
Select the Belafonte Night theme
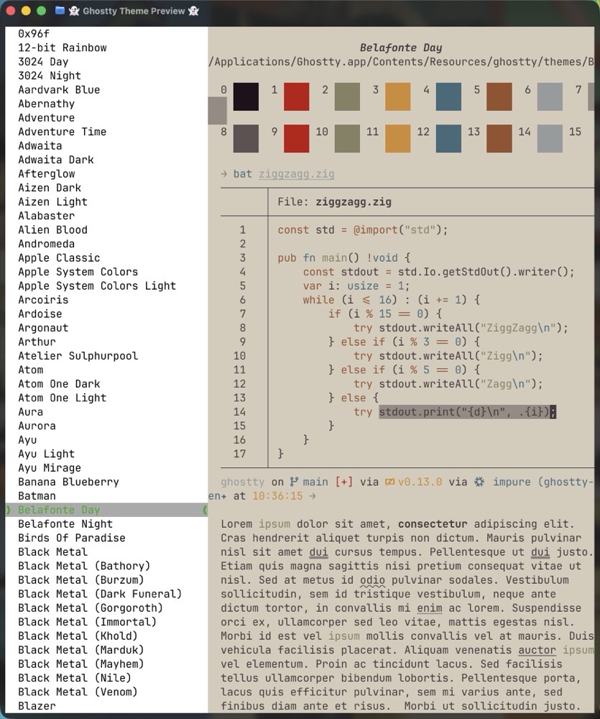click(x=65, y=523)
